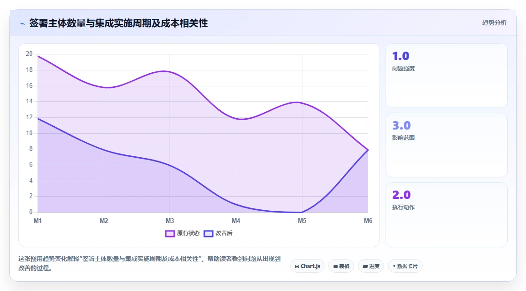The image size is (526, 291).
Task: Toggle the 原有状态 legend swatch
Action: [x=170, y=234]
